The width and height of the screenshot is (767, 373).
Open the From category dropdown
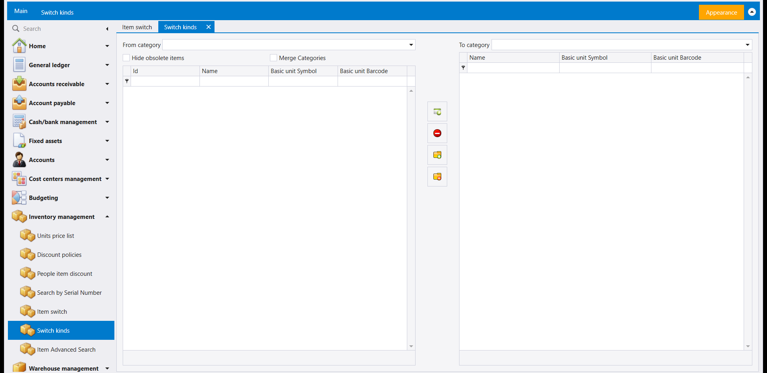pyautogui.click(x=411, y=45)
